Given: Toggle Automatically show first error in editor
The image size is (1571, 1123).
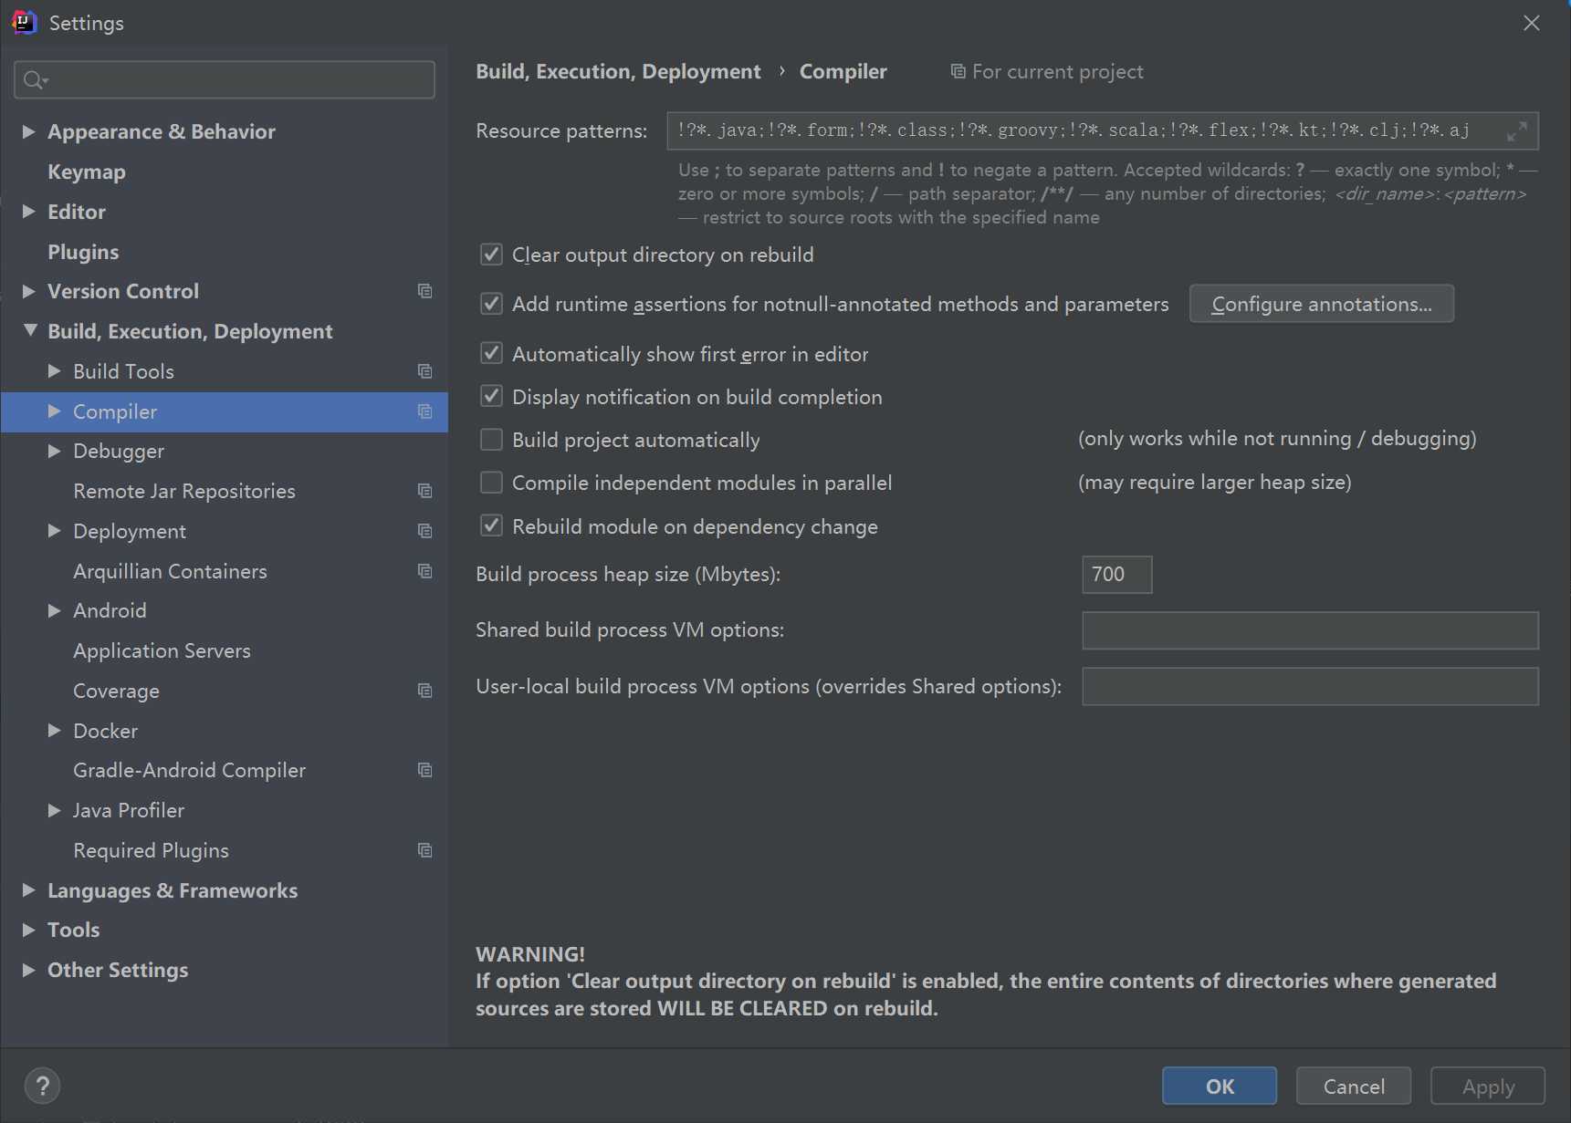Looking at the screenshot, I should tap(491, 353).
